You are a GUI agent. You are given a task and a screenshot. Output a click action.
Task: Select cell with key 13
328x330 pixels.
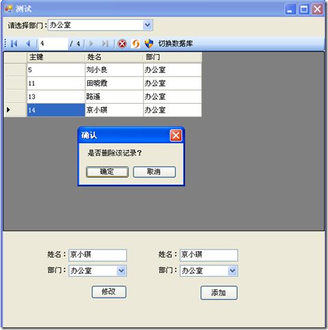[x=56, y=97]
